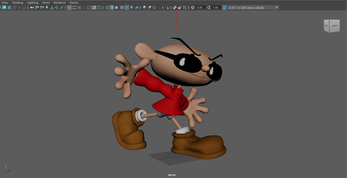Click the Select Camera icon
347x178 pixels.
(x=32, y=8)
